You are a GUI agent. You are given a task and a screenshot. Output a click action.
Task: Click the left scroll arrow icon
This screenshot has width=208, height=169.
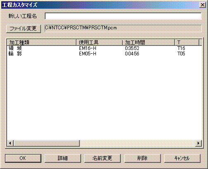(x=10, y=143)
